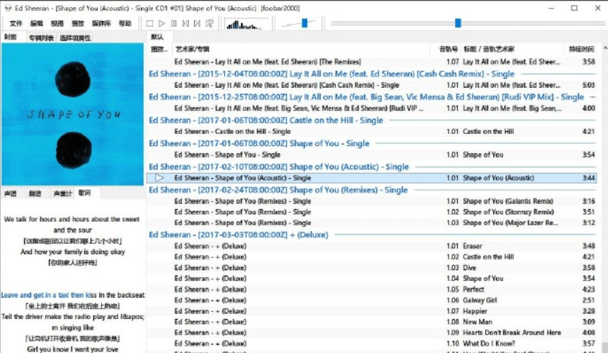The height and width of the screenshot is (353, 608).
Task: Click the foobar2000 alien icon in title bar
Action: coord(8,8)
